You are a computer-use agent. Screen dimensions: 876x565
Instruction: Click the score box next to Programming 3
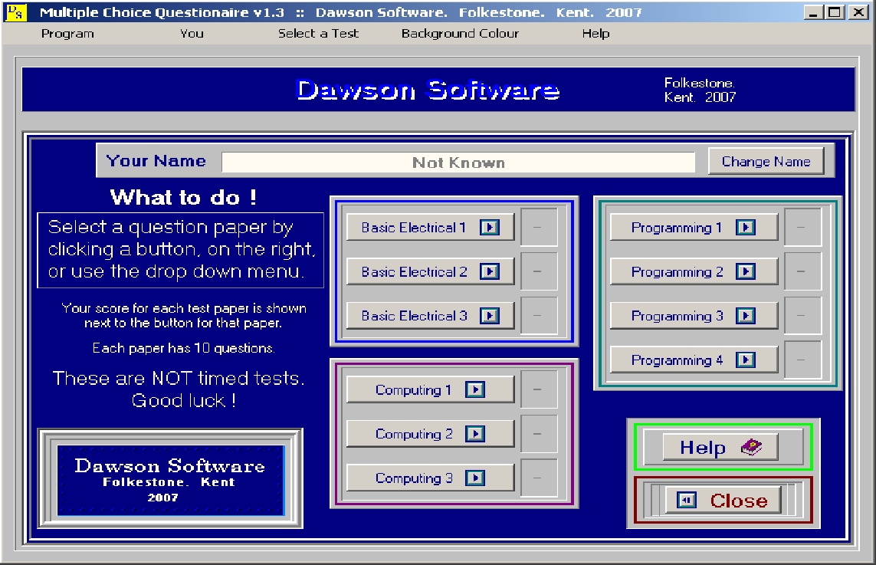[x=803, y=315]
